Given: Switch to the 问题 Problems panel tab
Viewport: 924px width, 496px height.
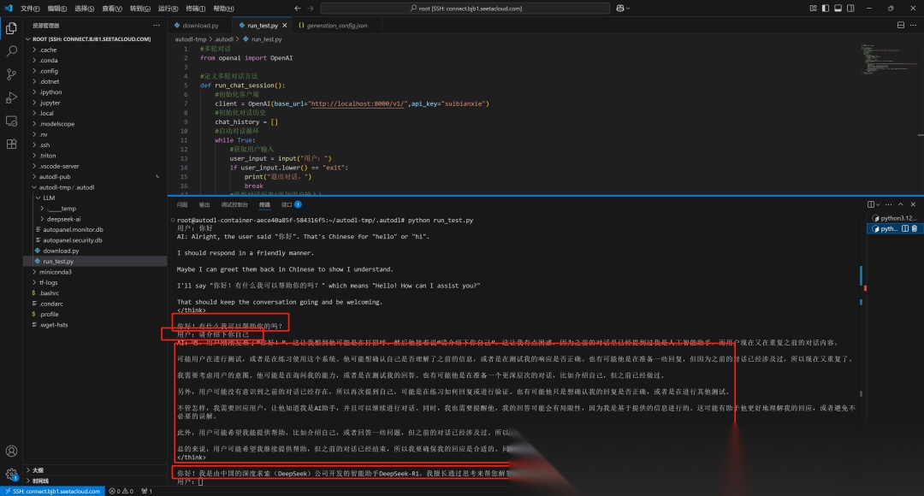Looking at the screenshot, I should click(x=182, y=204).
